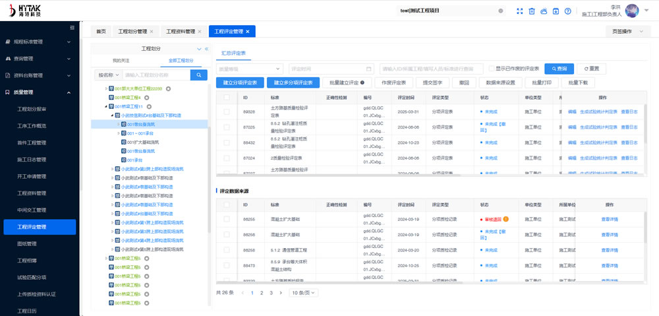
Task: Click the trash can icon in the header
Action: (x=532, y=11)
